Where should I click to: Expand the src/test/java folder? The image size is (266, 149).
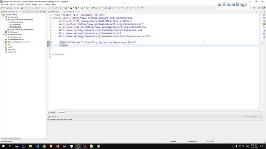[4, 32]
